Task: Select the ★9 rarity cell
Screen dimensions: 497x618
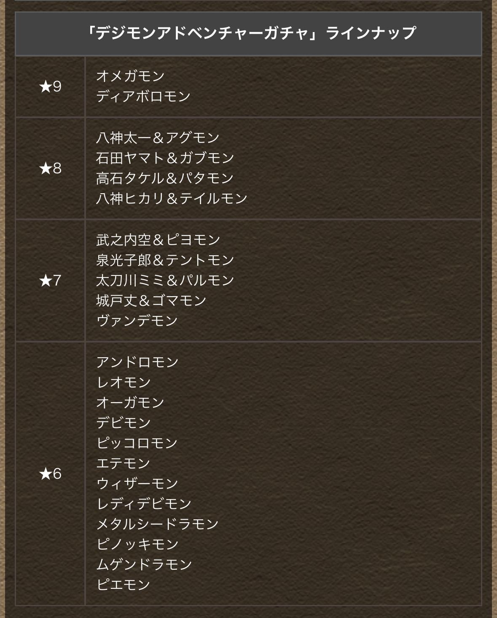Action: click(x=50, y=86)
